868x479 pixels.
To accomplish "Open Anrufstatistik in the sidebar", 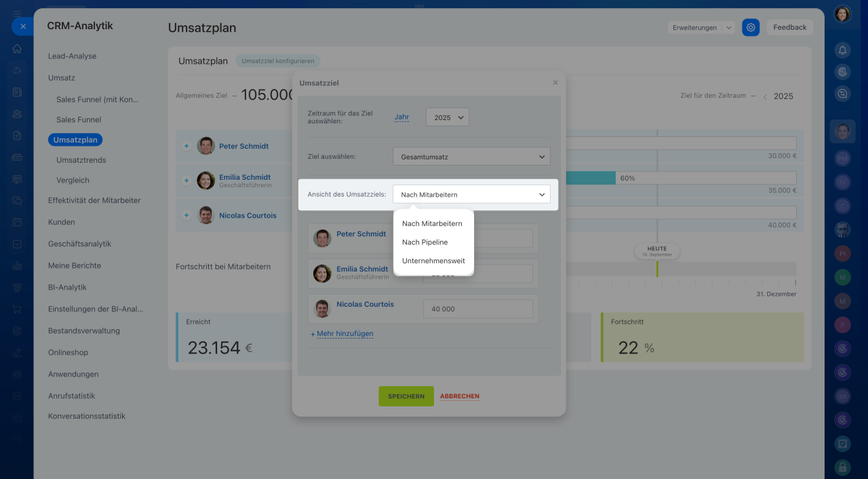I will pos(71,396).
